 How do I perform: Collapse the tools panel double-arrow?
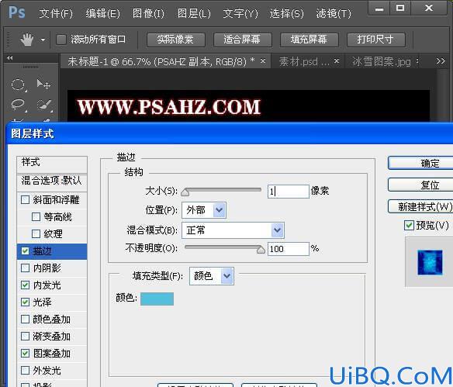pos(10,58)
